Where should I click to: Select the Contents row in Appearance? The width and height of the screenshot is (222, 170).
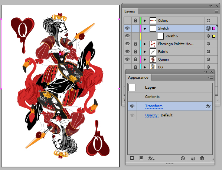(170, 97)
